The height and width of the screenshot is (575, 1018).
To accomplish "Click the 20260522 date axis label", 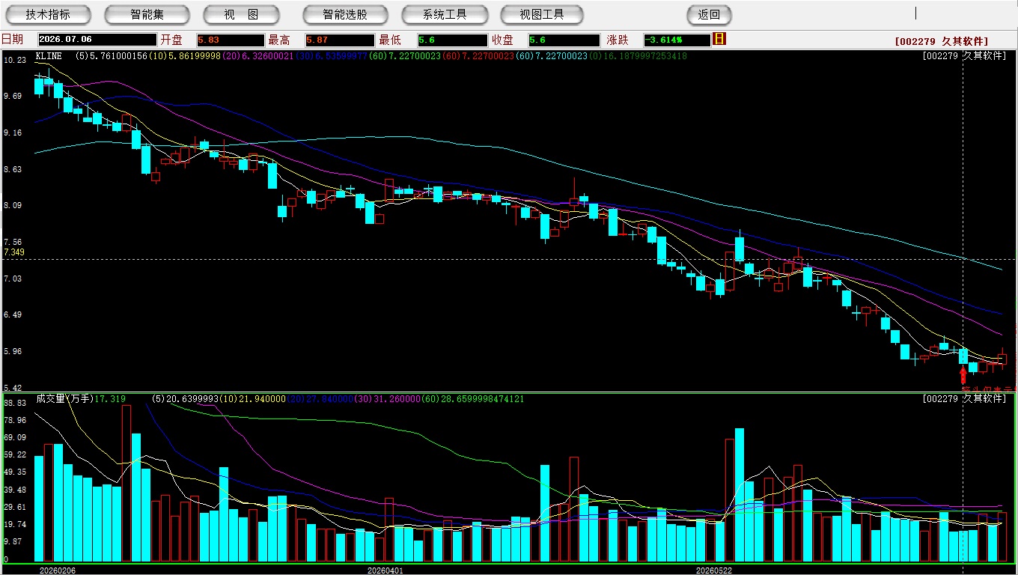I will (713, 571).
